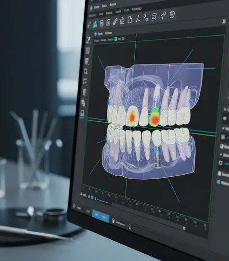This screenshot has height=261, width=229.
Task: Click the gray horizontal scrollbar under the viewport
Action: click(148, 216)
